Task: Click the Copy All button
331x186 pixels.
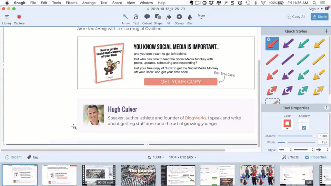Action: pyautogui.click(x=296, y=17)
